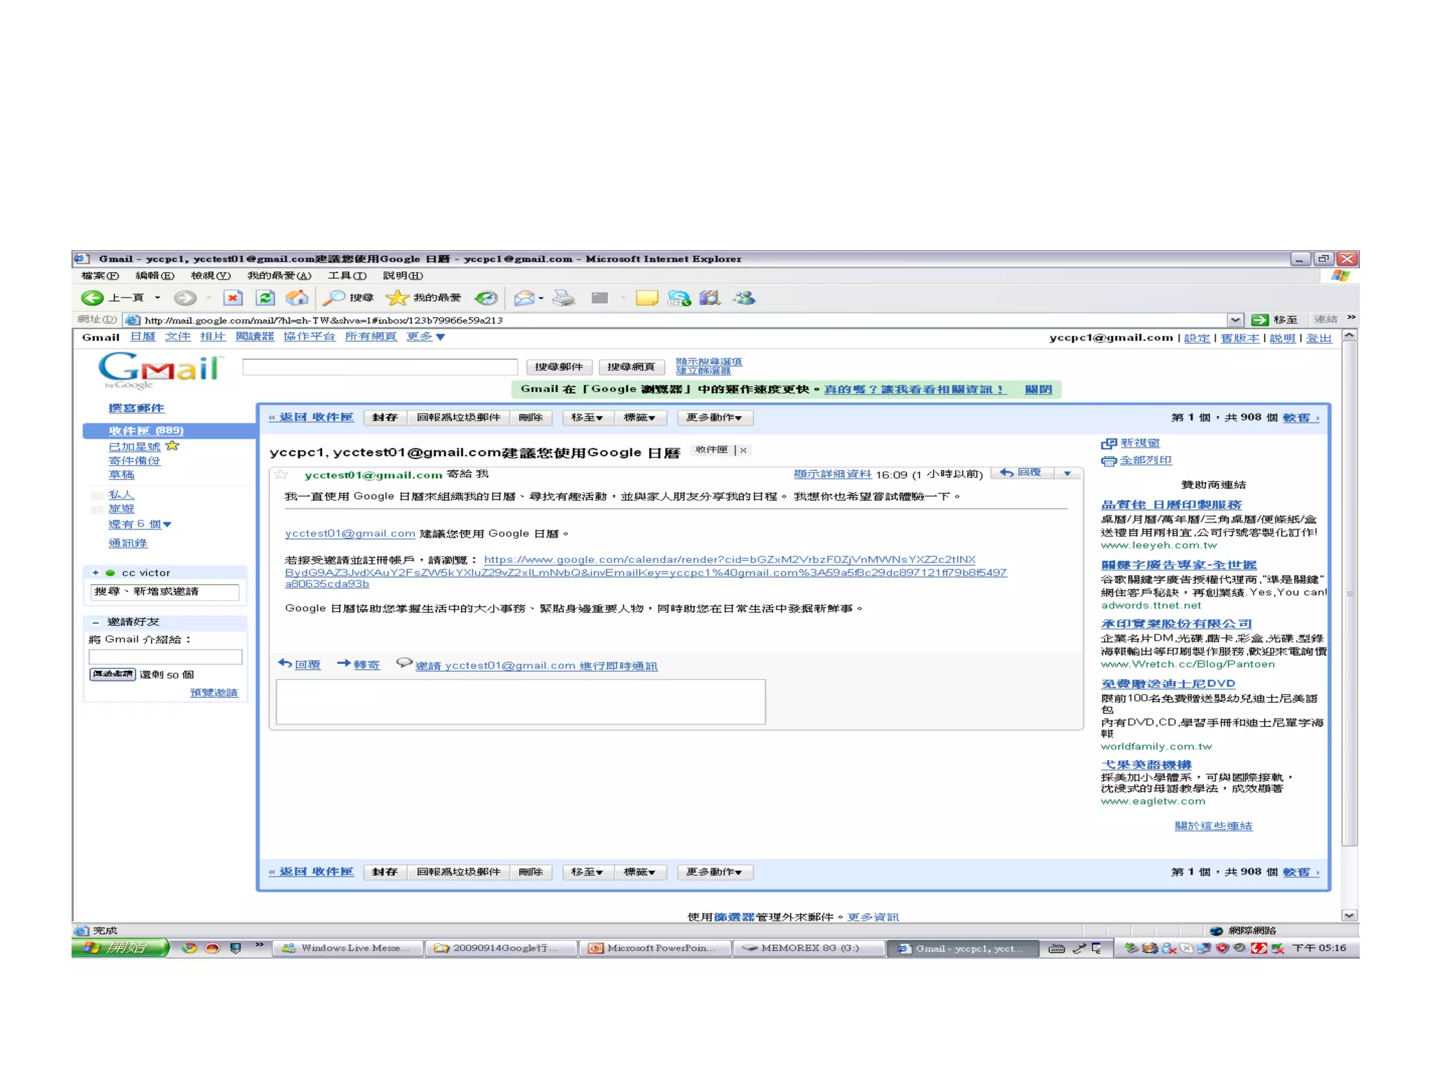Click inside the quick reply text box
The height and width of the screenshot is (1073, 1431).
(x=521, y=701)
